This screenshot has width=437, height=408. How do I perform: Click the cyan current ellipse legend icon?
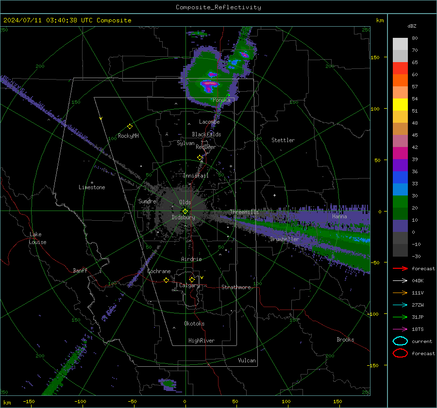coord(400,341)
